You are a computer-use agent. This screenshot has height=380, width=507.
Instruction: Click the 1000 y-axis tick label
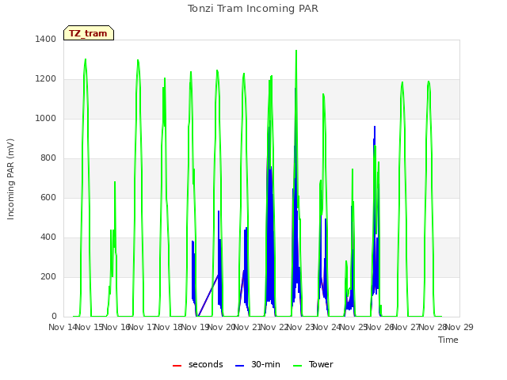(x=46, y=119)
